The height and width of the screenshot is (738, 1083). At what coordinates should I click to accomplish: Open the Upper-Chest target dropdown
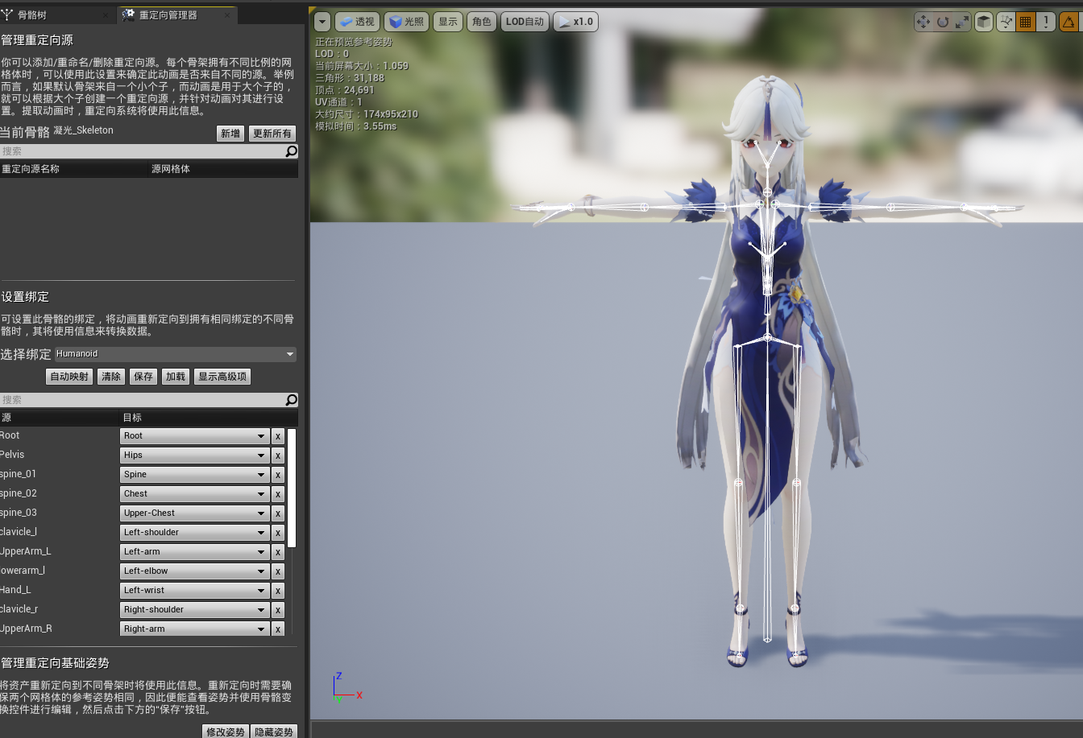coord(194,513)
